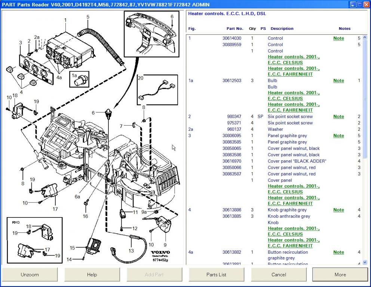Click the More button
The image size is (371, 287).
click(340, 274)
